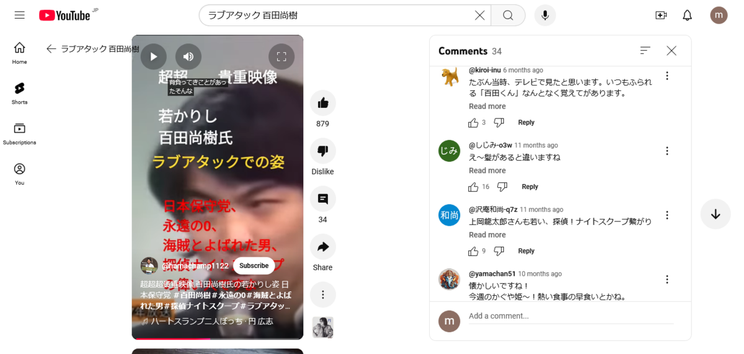Open Home in sidebar
Image resolution: width=744 pixels, height=354 pixels.
(x=20, y=53)
